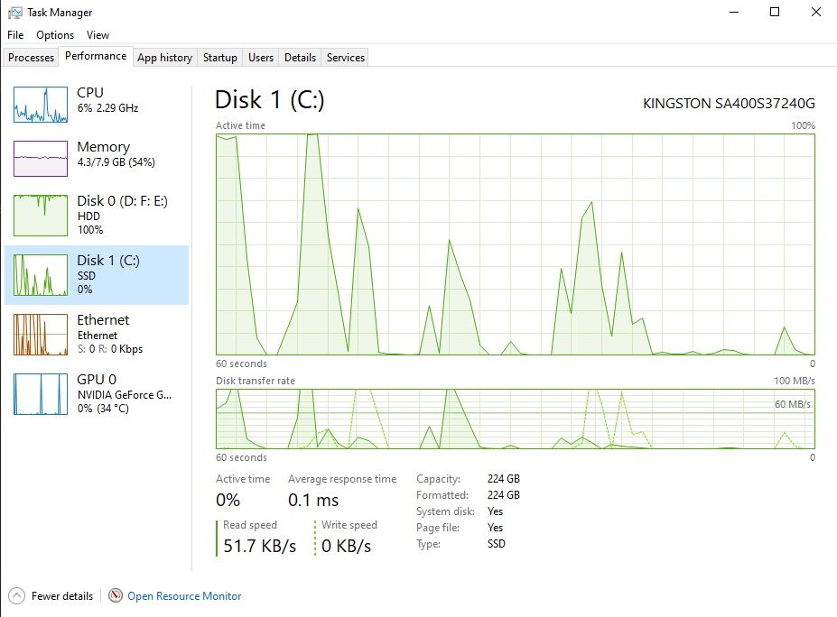Screen dimensions: 837x617
Task: Click the Formatted 224 GB value
Action: 504,495
